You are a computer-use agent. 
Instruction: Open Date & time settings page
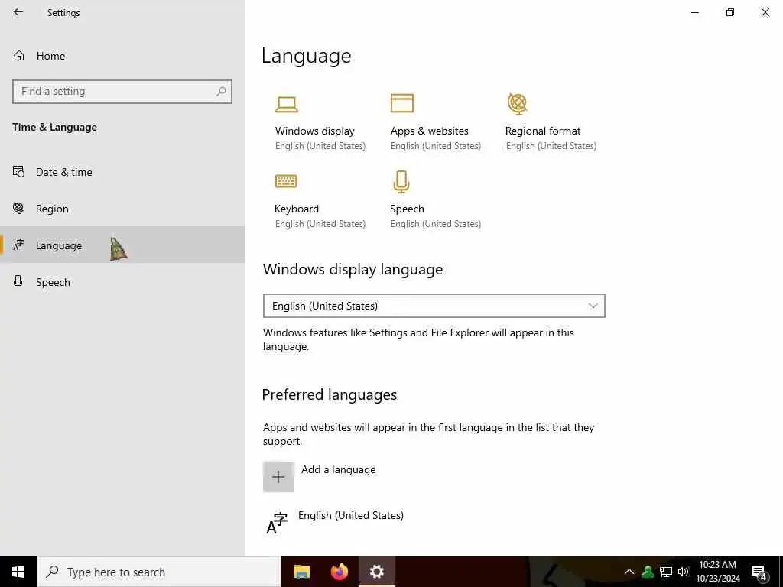[122, 172]
